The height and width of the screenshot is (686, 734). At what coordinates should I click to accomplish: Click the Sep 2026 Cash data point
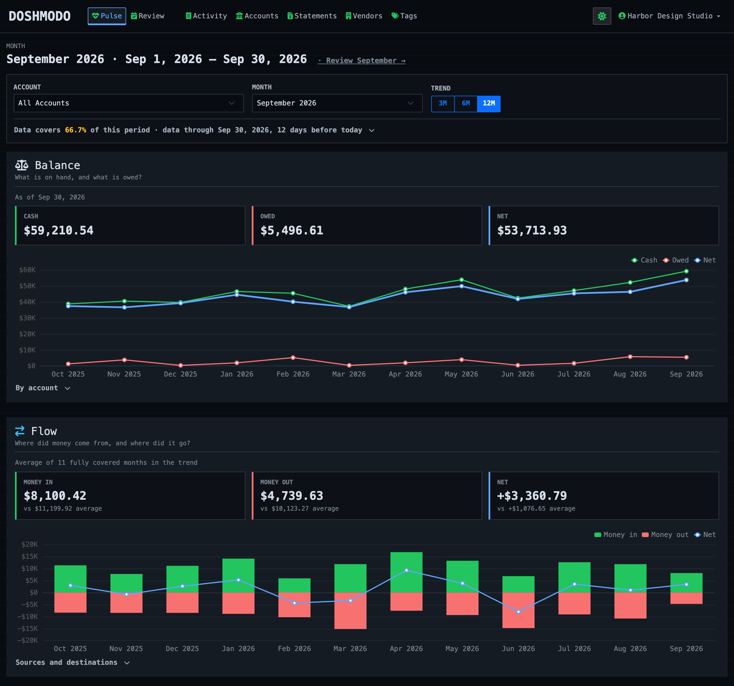point(686,271)
